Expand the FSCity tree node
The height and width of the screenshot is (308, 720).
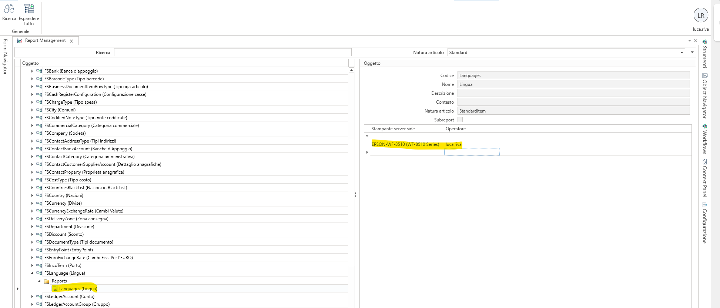[32, 110]
